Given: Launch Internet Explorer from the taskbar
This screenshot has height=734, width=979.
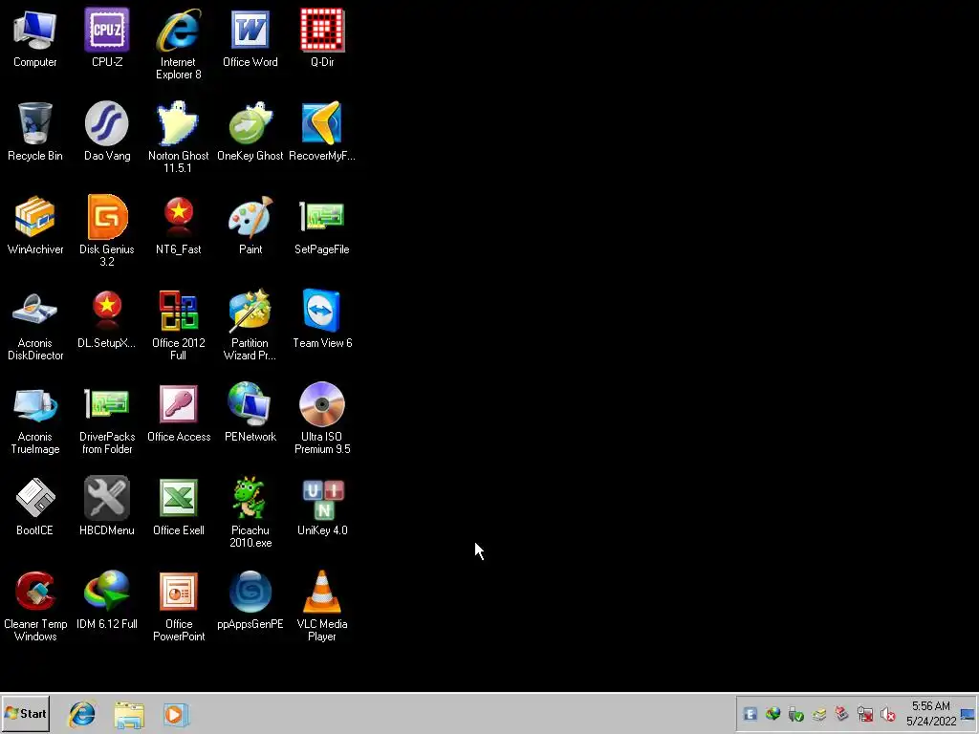Looking at the screenshot, I should (82, 714).
